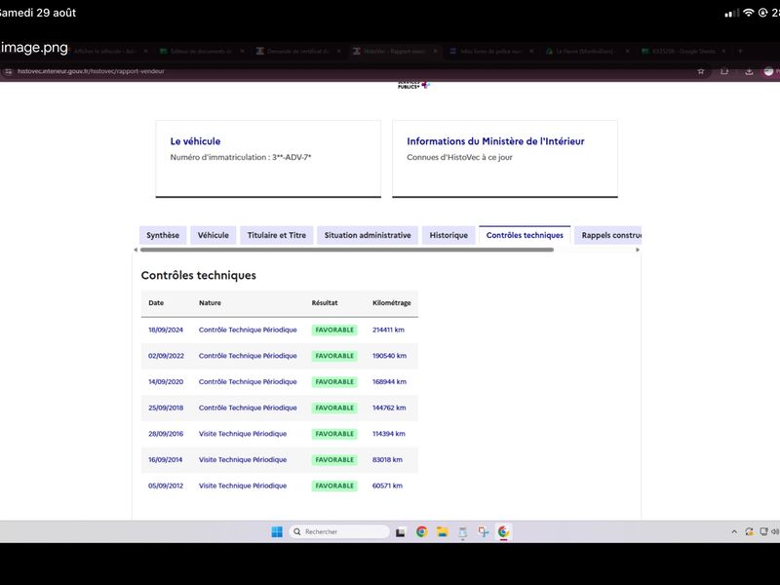Open the Windows Start menu
Screen dimensions: 780x585
(277, 531)
